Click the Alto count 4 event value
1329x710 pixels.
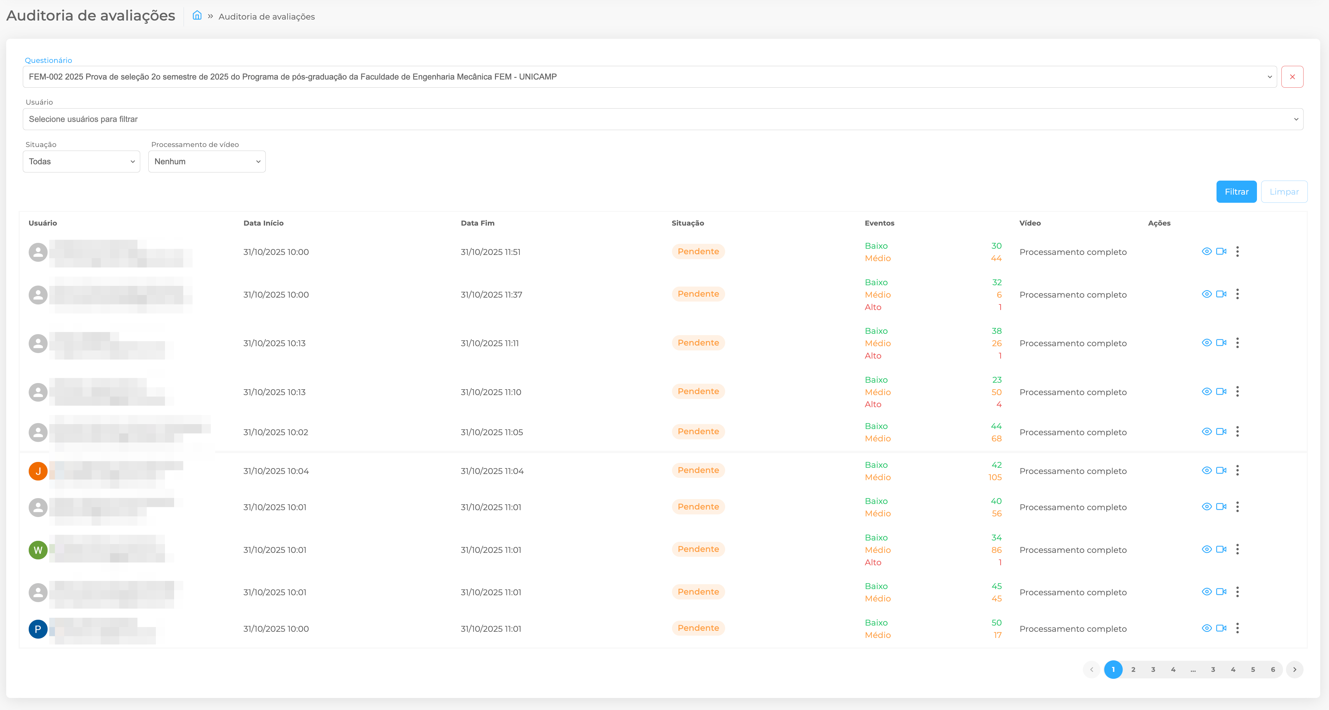[999, 405]
